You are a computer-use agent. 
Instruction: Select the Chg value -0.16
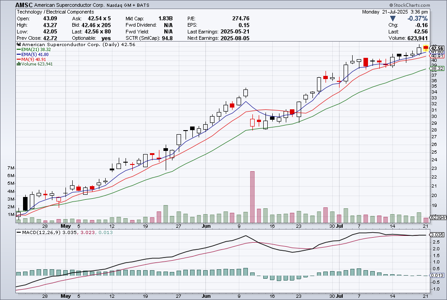422,25
